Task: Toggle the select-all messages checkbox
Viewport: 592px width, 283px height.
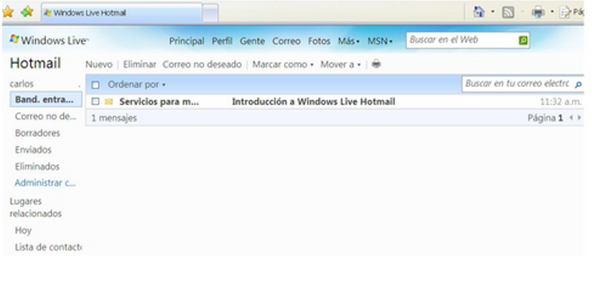Action: pyautogui.click(x=96, y=85)
